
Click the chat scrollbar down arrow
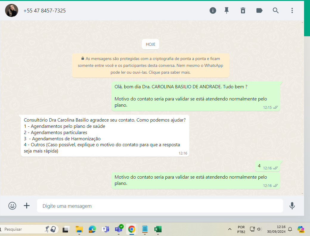[302, 193]
